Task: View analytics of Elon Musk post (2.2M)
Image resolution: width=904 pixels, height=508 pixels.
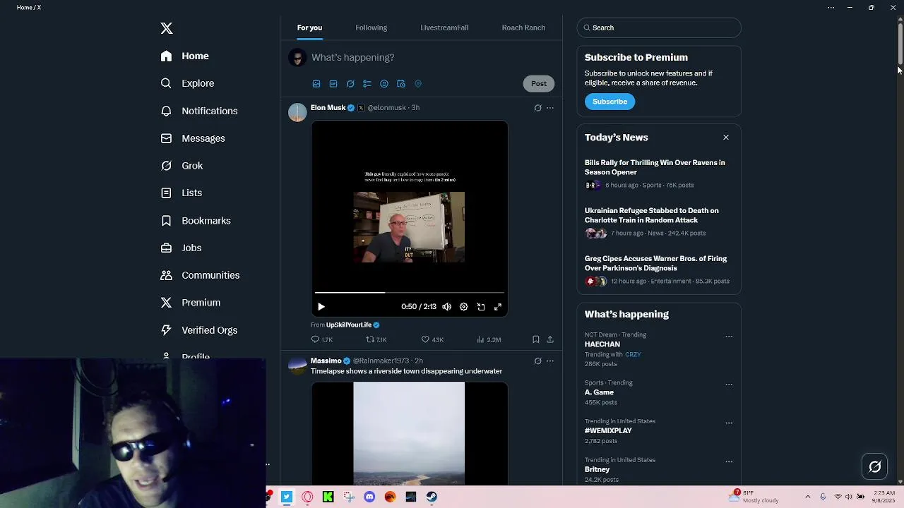Action: point(489,340)
